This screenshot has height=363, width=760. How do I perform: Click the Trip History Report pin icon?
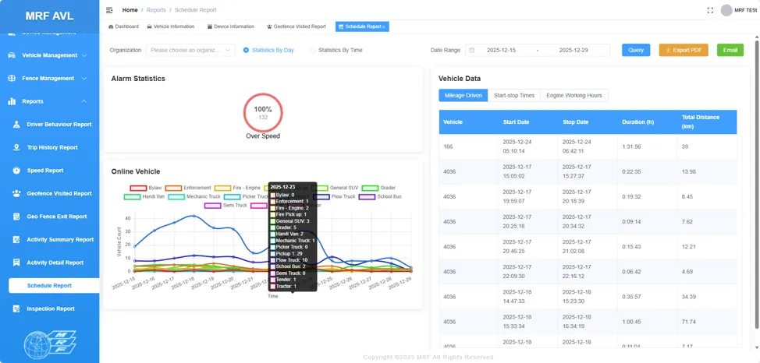click(x=16, y=147)
